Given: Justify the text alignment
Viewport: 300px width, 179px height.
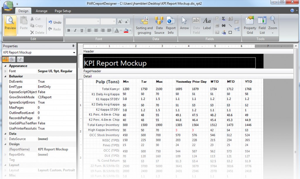Looking at the screenshot, I should [109, 30].
